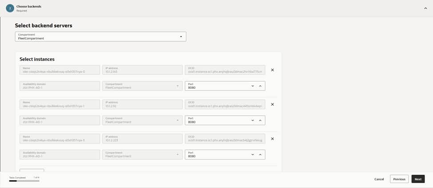Go back with the Previous button
Image resolution: width=433 pixels, height=188 pixels.
(399, 179)
